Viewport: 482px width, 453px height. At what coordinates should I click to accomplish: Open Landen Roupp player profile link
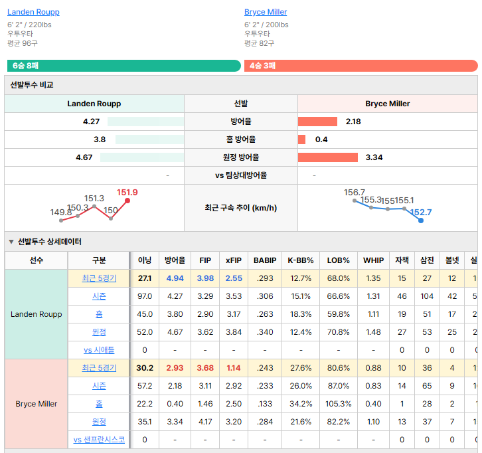(x=33, y=12)
